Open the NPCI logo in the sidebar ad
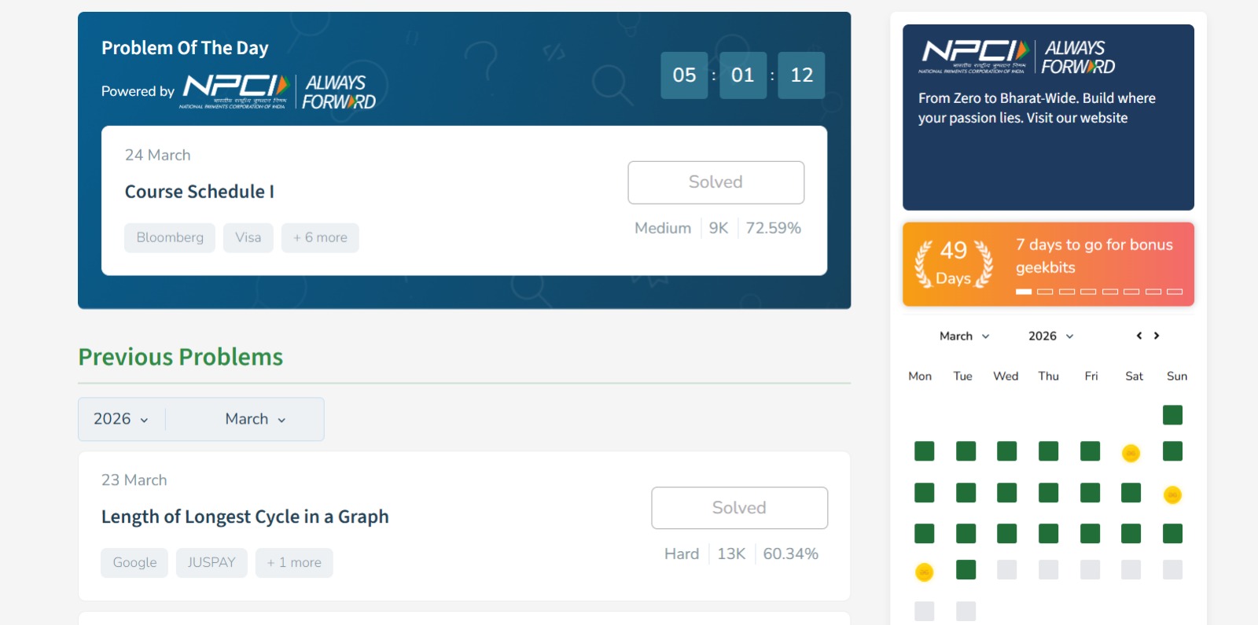This screenshot has height=625, width=1258. 974,57
